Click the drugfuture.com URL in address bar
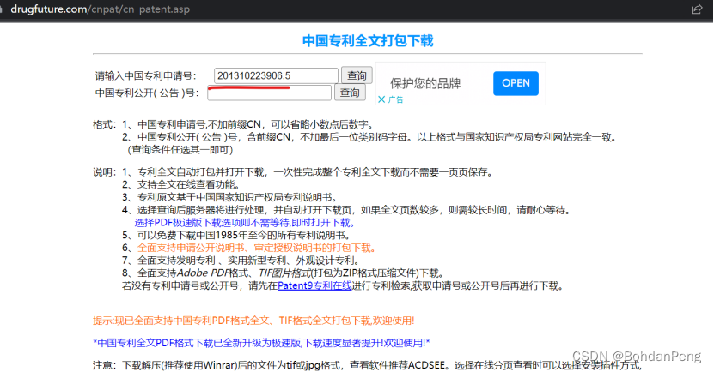Image resolution: width=714 pixels, height=372 pixels. coord(101,9)
